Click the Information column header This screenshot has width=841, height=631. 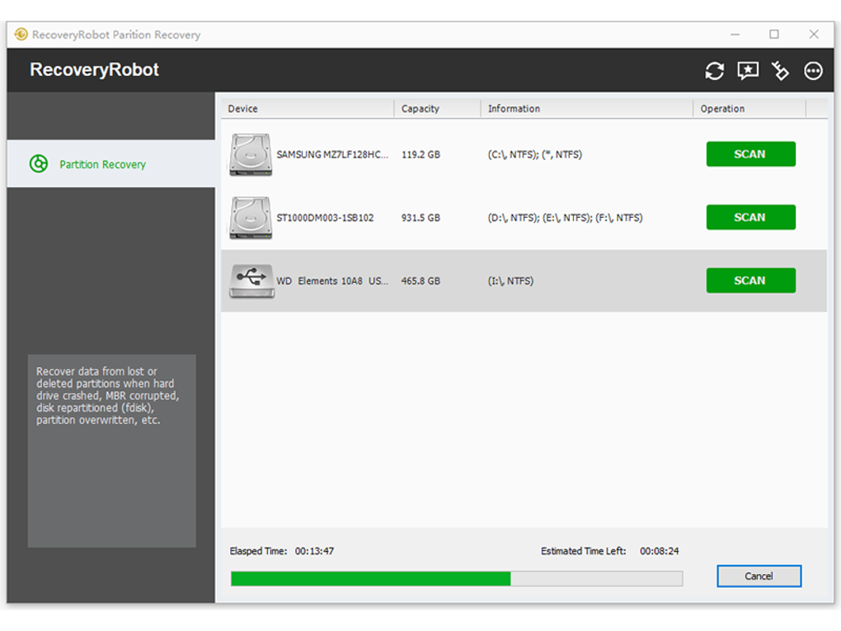coord(586,109)
